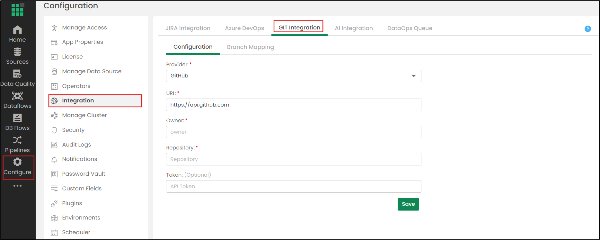Click the Notifications bell icon

coord(54,159)
